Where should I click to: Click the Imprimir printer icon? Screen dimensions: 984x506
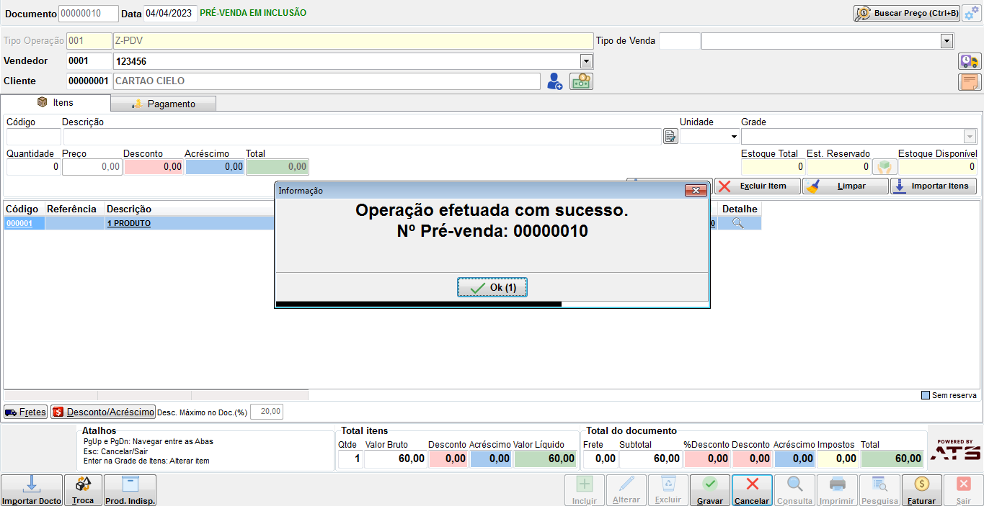click(837, 489)
